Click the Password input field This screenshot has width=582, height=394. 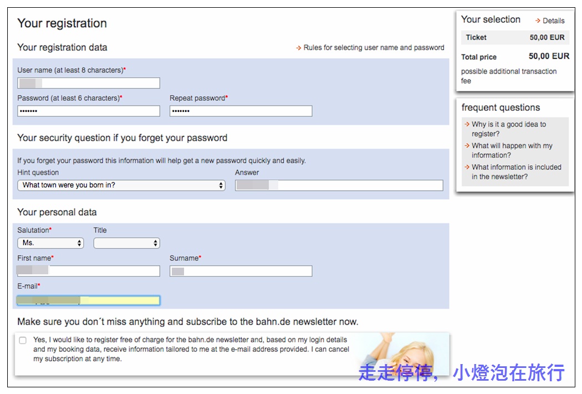pyautogui.click(x=88, y=111)
